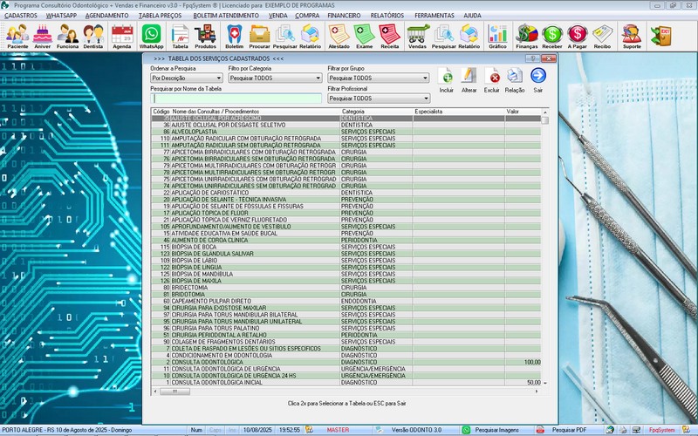Click the Receita prescription icon
This screenshot has height=436, width=698.
pos(390,35)
